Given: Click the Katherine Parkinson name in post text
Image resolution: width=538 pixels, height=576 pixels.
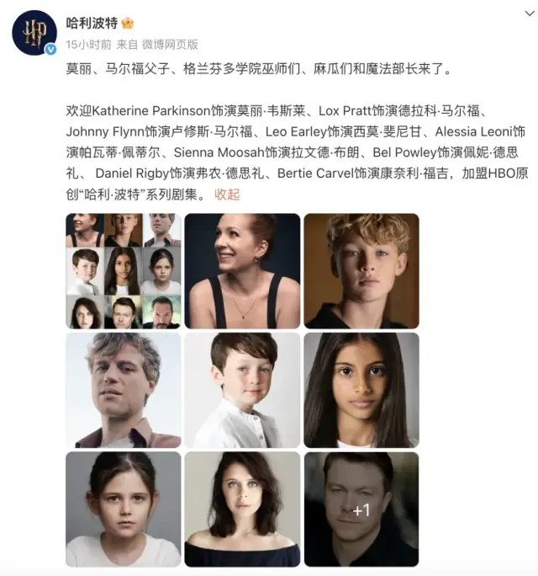Looking at the screenshot, I should coord(150,110).
